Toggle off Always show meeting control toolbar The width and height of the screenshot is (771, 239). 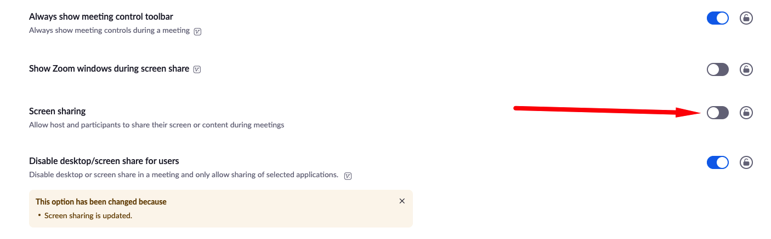717,18
